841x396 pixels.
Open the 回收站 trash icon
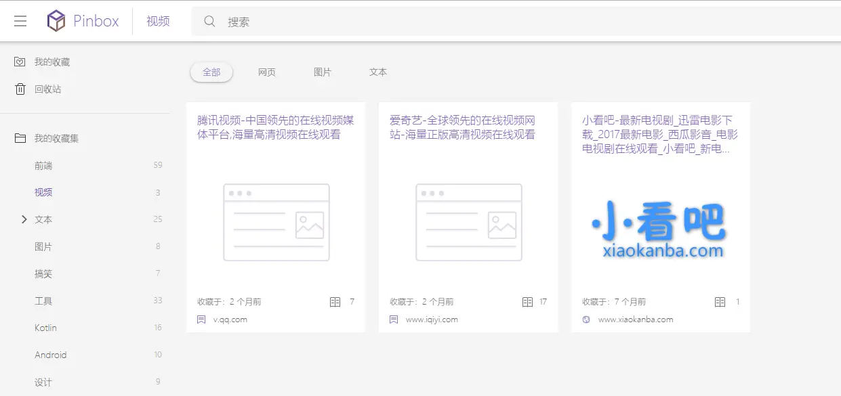click(20, 89)
